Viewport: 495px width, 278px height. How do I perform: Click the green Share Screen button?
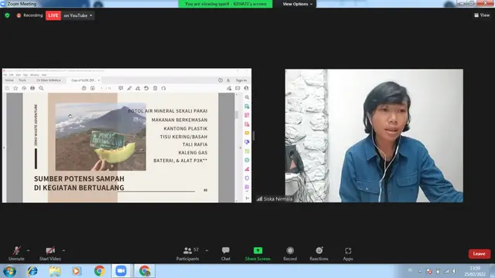(x=258, y=253)
